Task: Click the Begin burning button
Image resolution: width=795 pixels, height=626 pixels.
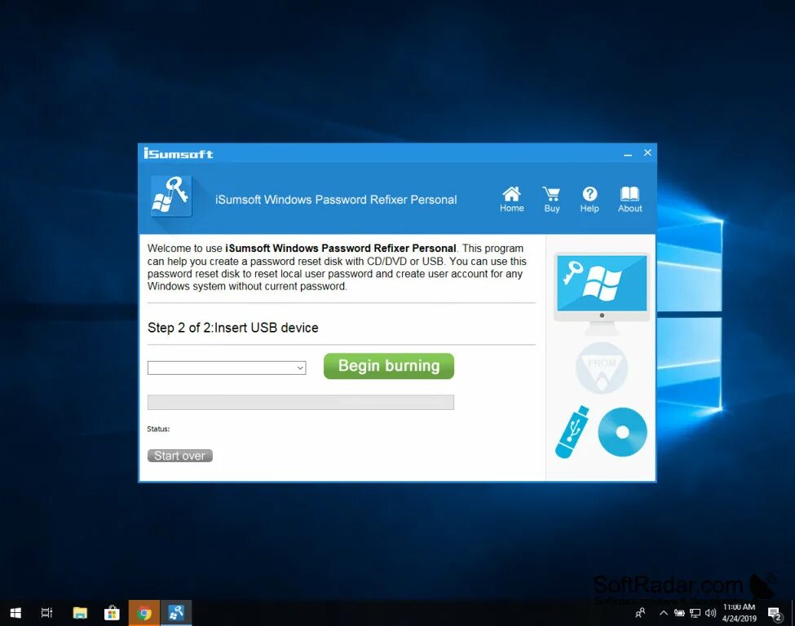Action: 389,366
